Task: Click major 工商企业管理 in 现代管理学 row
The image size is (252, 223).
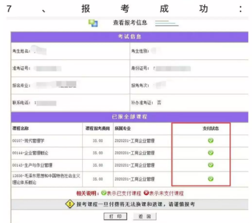Action: point(135,140)
